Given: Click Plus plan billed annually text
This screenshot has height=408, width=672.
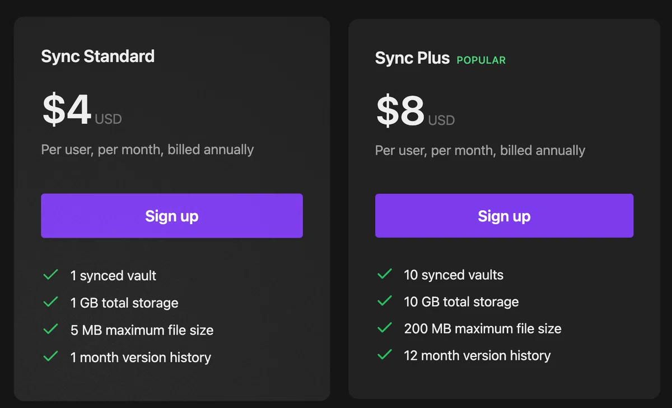Looking at the screenshot, I should (480, 150).
